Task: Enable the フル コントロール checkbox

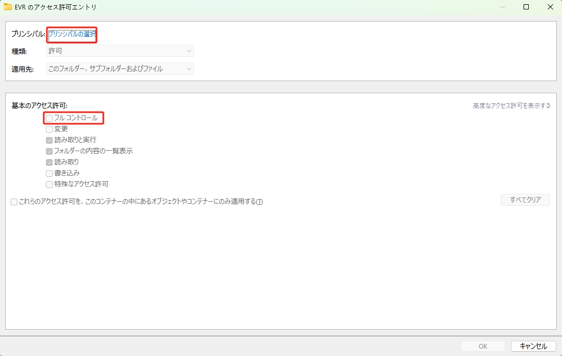Action: [50, 118]
